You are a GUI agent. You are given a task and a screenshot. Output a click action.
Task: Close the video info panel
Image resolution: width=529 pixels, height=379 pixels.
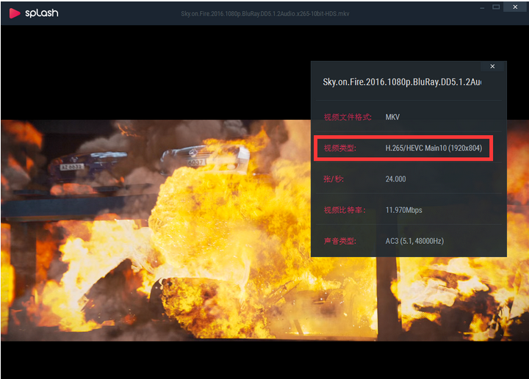(492, 66)
